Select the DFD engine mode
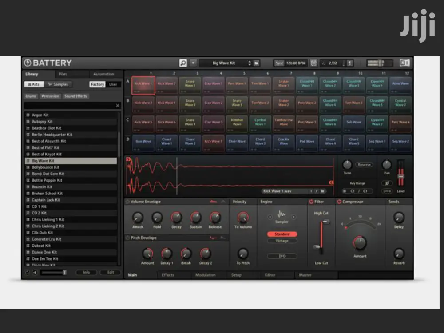The image size is (444, 333). click(x=282, y=256)
